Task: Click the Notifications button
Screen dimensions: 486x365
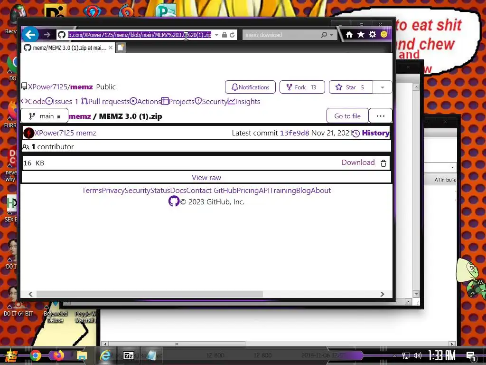Action: pos(250,87)
